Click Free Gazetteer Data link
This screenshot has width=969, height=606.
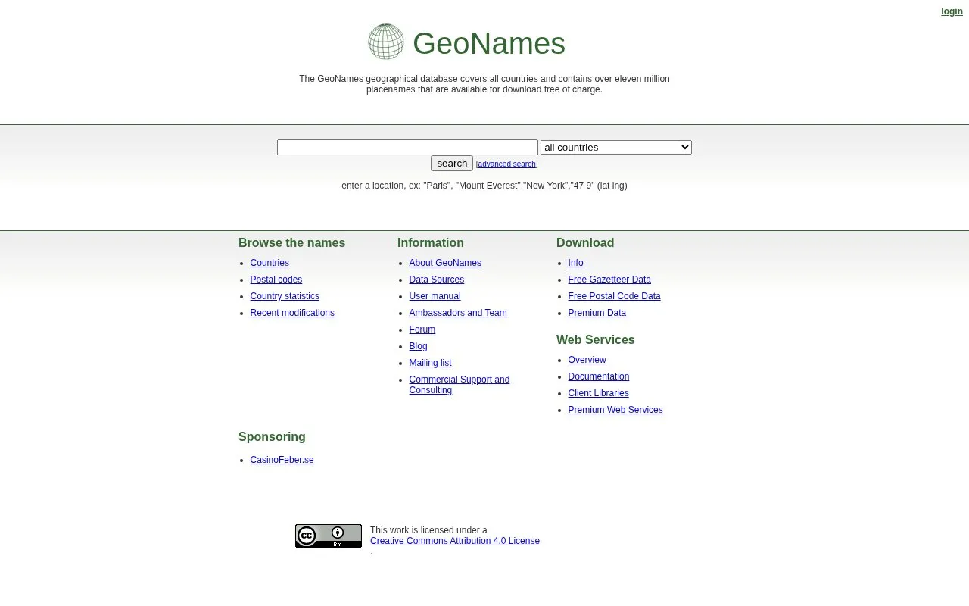609,280
